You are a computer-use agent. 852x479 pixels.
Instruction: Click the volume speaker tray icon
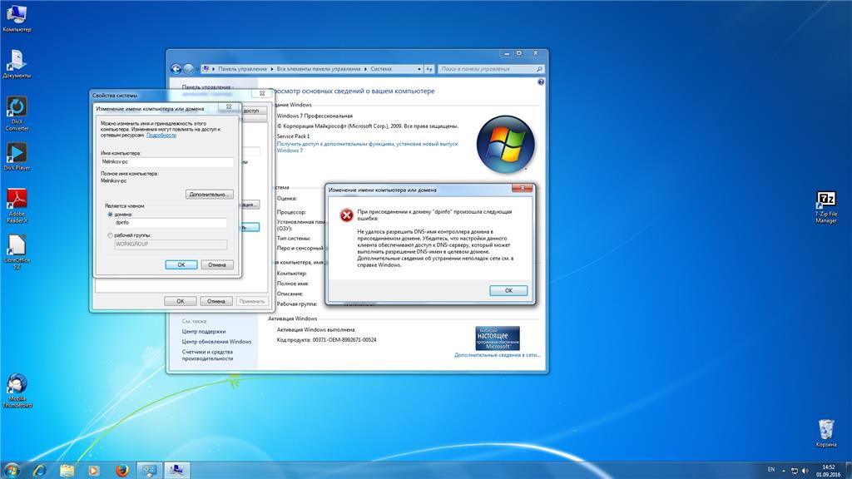click(805, 471)
